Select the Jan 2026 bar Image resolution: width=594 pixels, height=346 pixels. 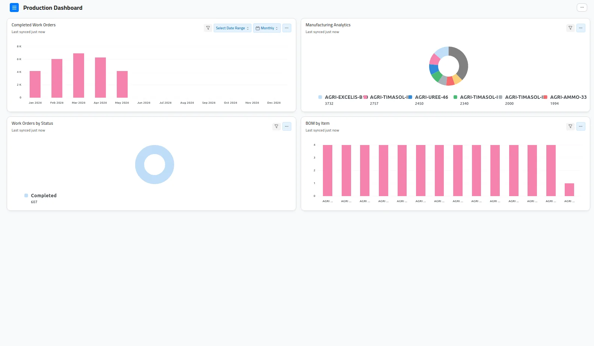coord(35,85)
